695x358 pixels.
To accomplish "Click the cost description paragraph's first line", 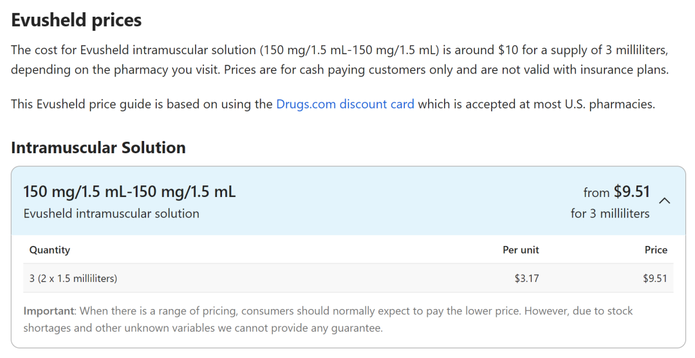I will tap(257, 50).
